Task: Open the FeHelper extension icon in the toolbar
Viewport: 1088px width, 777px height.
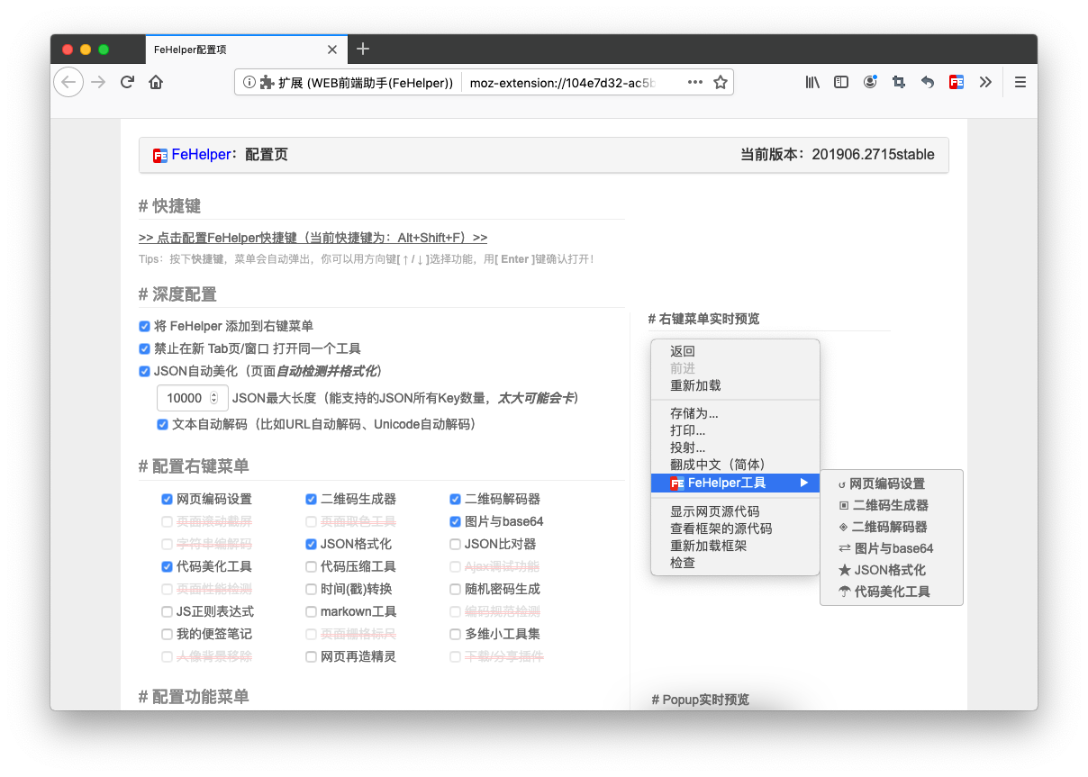Action: pos(957,82)
